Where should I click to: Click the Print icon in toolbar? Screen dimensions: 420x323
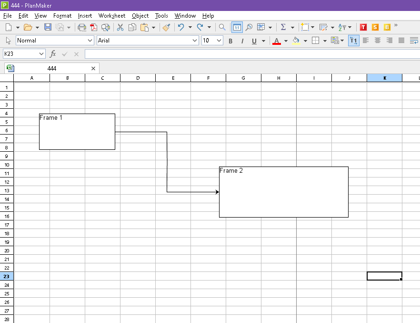tap(81, 27)
